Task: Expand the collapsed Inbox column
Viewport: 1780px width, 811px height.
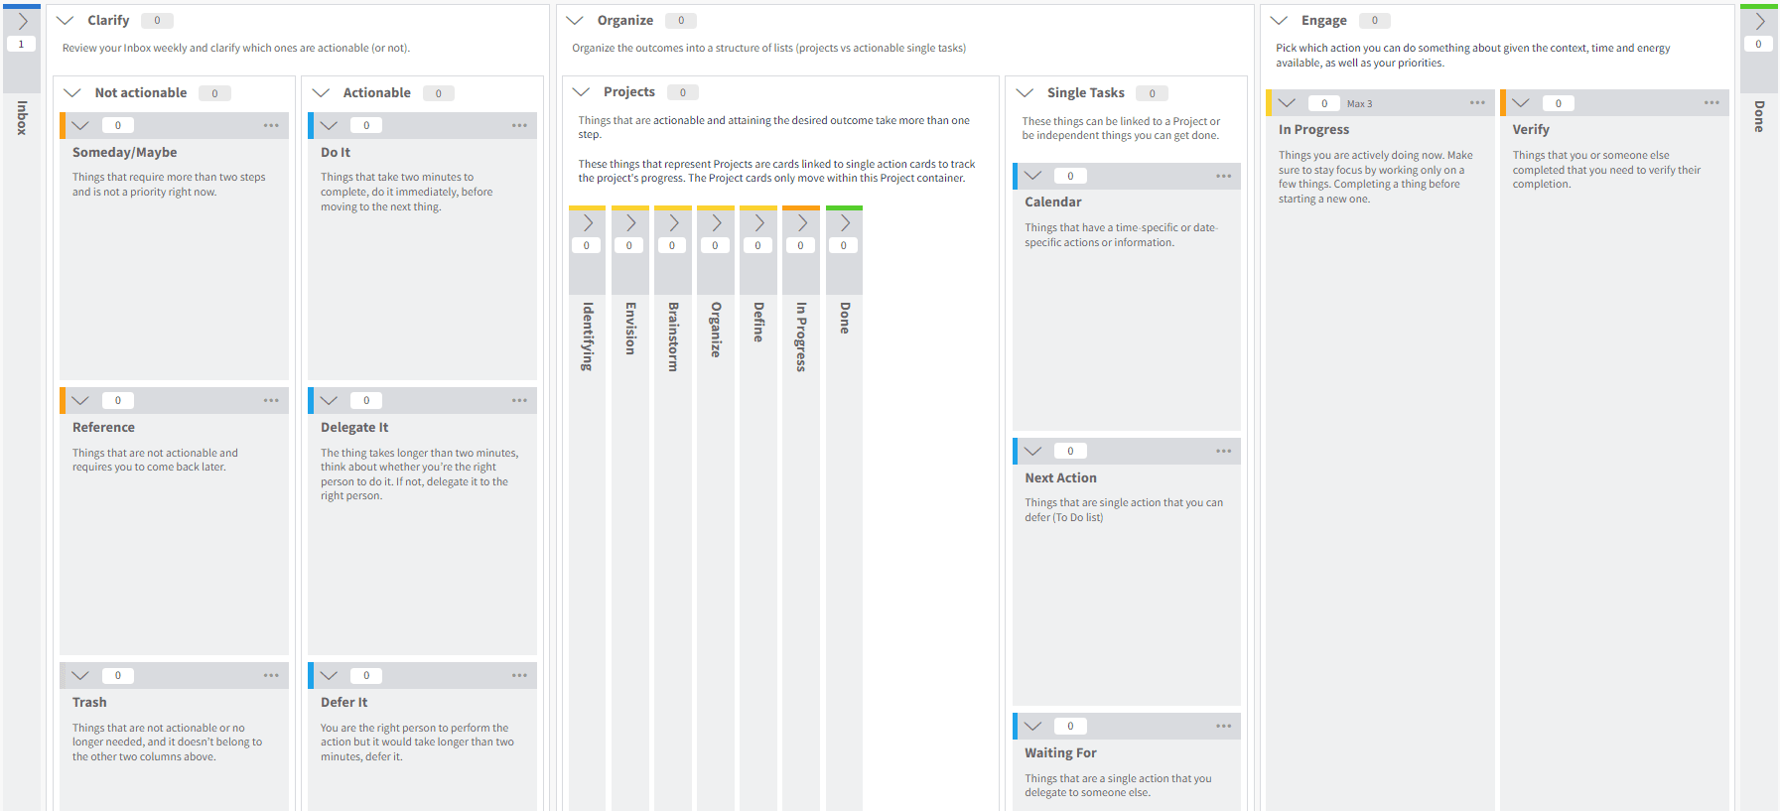Action: (x=22, y=21)
